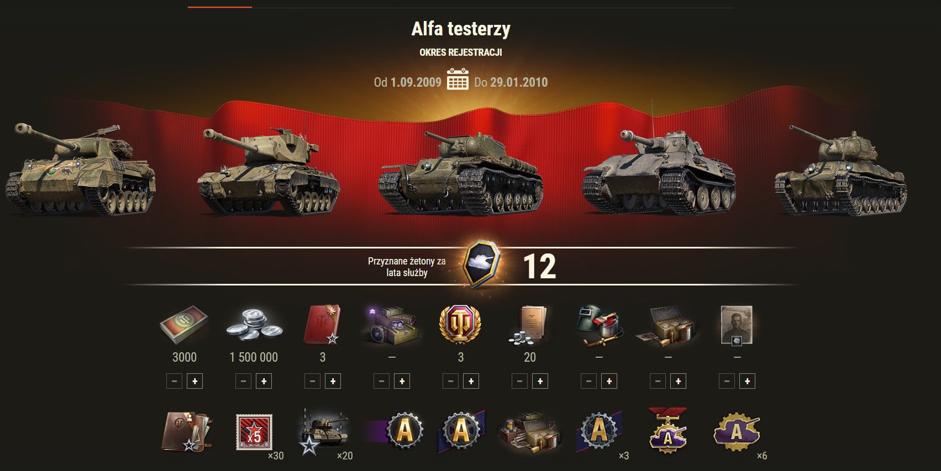
Task: Click the red crew book icon
Action: (x=322, y=325)
